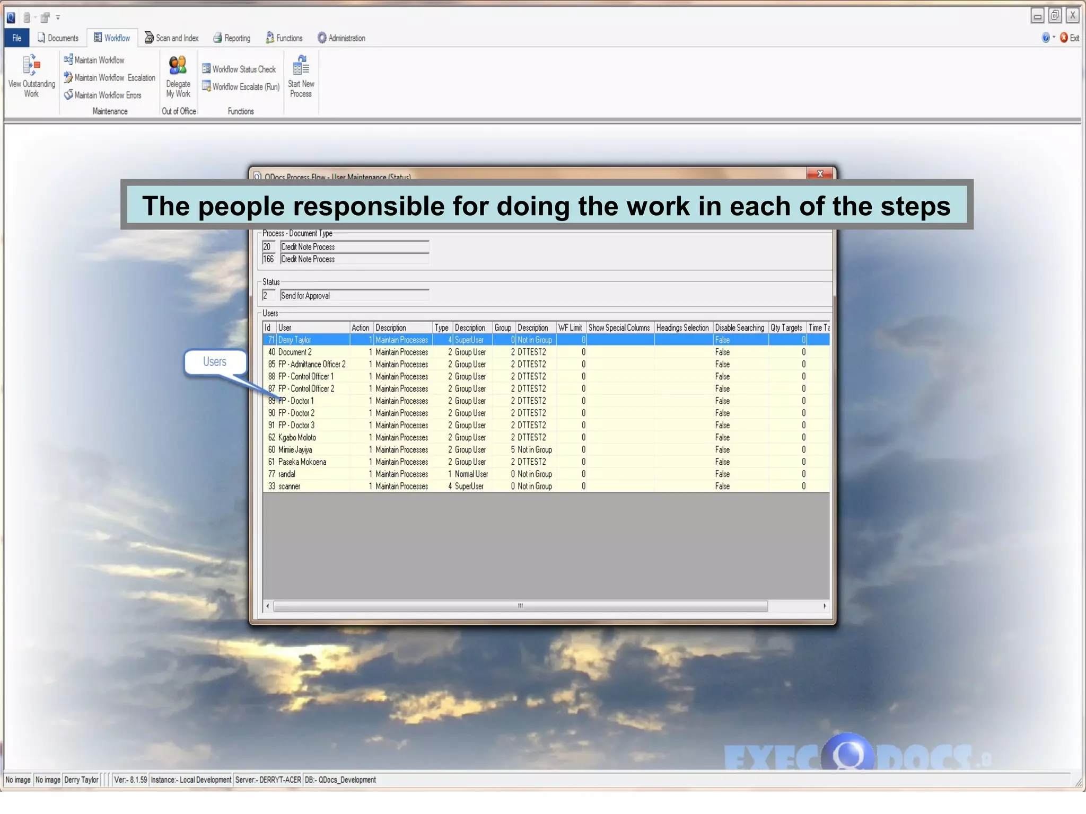Screen dimensions: 1086x814
Task: Click the WF Limit column header
Action: pos(571,328)
